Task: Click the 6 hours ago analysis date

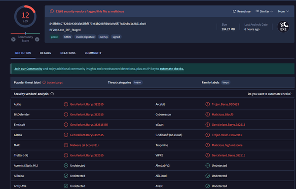Action: 252,29
